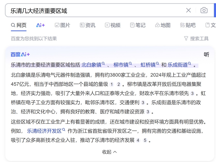Click the 百度为您找到以下结果 text
The width and height of the screenshot is (216, 162).
(34, 39)
